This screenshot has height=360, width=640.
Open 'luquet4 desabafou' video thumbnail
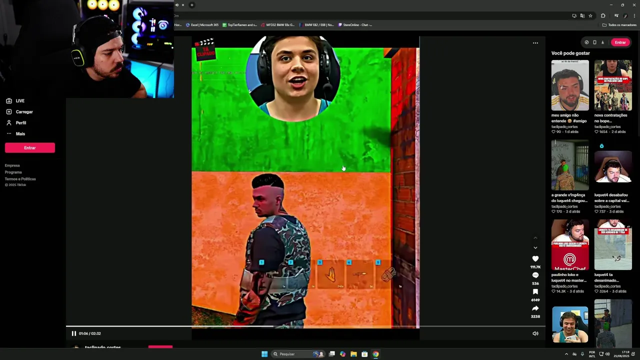coord(613,165)
